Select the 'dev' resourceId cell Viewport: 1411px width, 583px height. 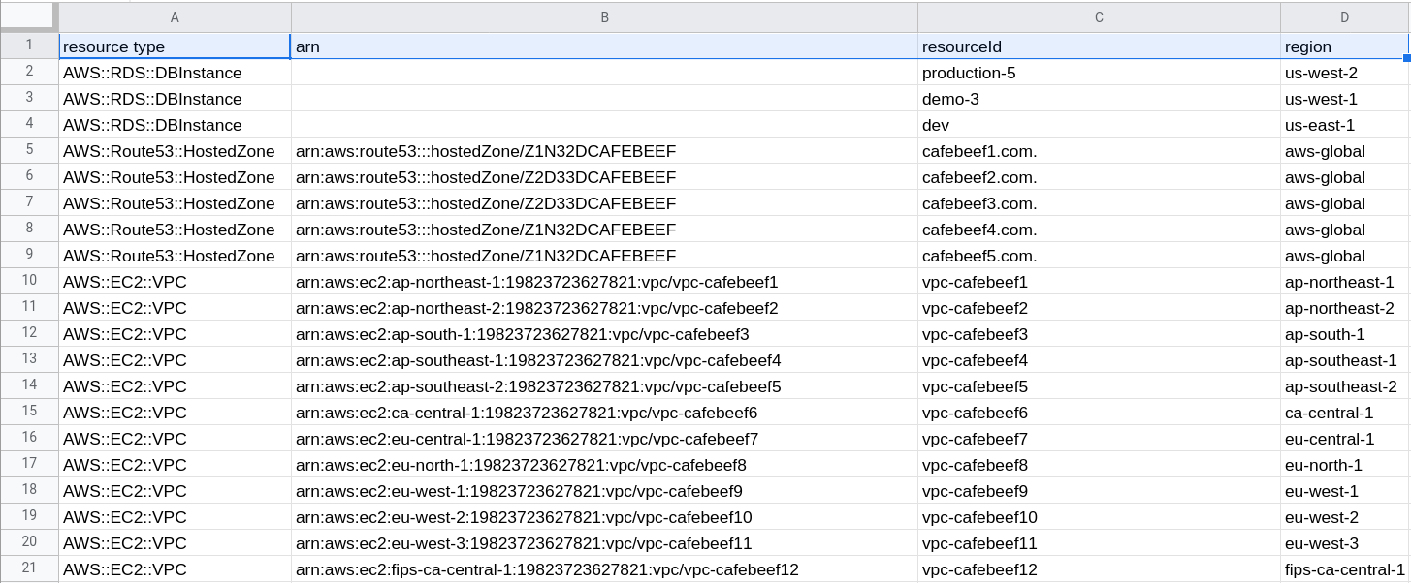pyautogui.click(x=1099, y=124)
